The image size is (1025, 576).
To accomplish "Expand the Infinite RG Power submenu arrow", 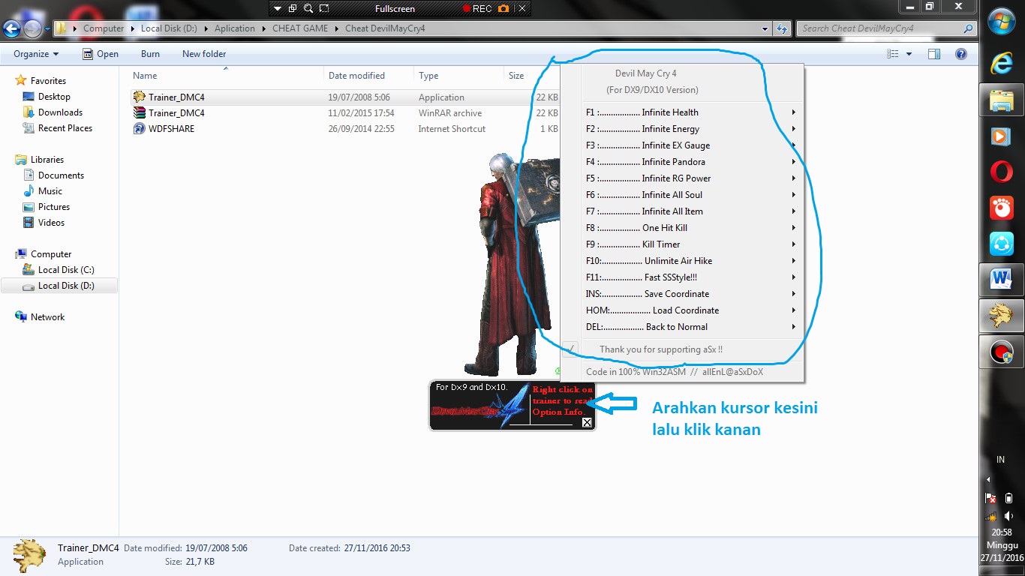I will click(793, 178).
